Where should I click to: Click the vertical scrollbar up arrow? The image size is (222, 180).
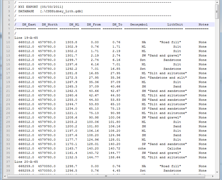(x=217, y=2)
